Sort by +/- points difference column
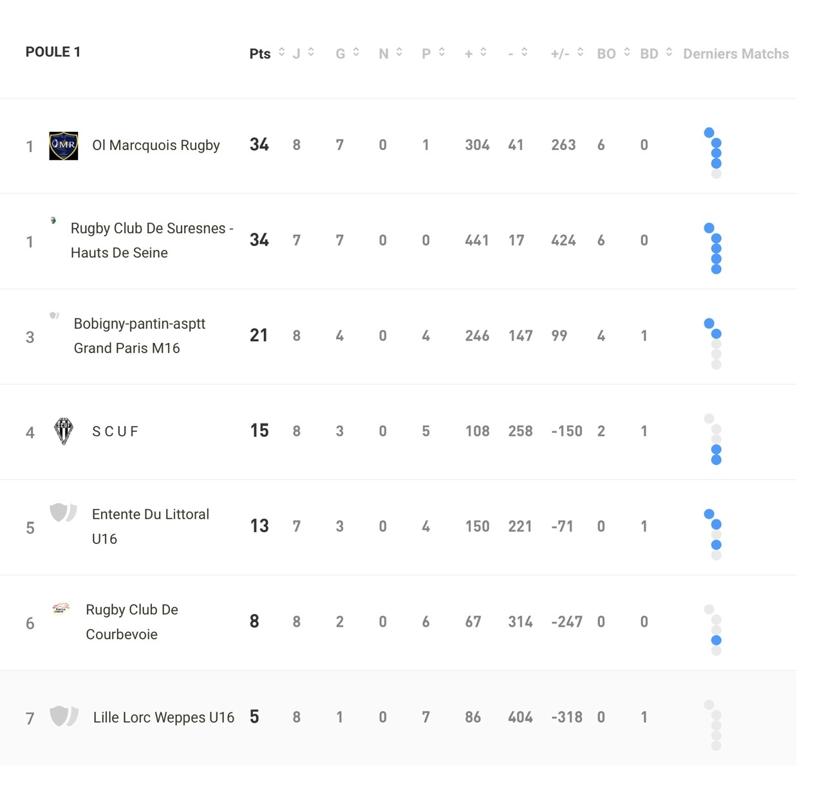This screenshot has width=824, height=805. click(580, 52)
